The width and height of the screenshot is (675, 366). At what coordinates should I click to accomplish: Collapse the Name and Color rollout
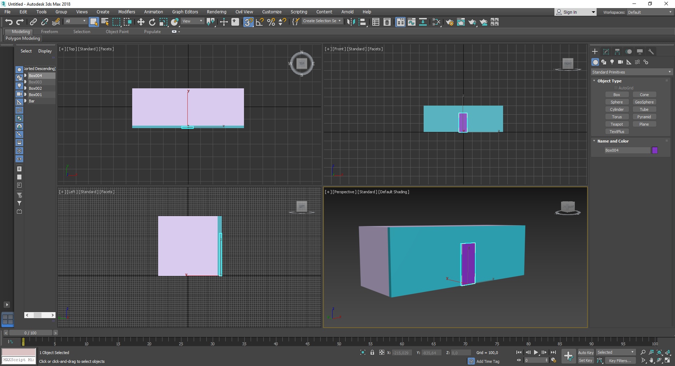(594, 141)
